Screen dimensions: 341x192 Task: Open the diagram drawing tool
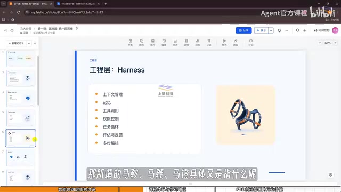tap(198, 43)
